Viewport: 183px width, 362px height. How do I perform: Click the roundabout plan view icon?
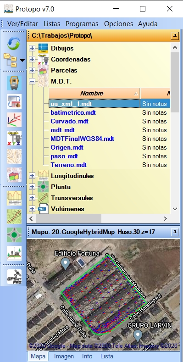pos(14,235)
